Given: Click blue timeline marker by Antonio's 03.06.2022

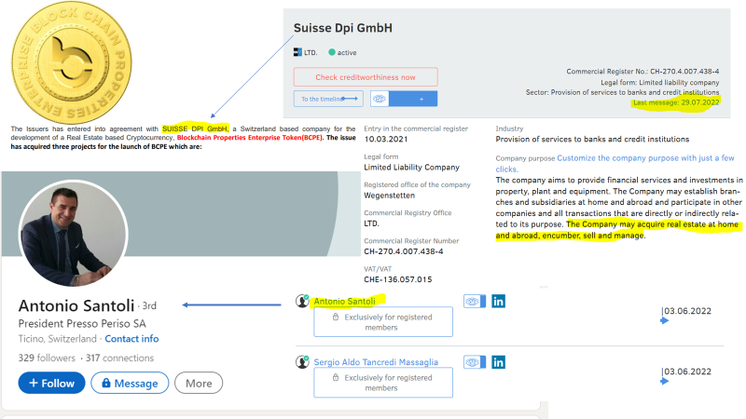Looking at the screenshot, I should click(x=665, y=320).
